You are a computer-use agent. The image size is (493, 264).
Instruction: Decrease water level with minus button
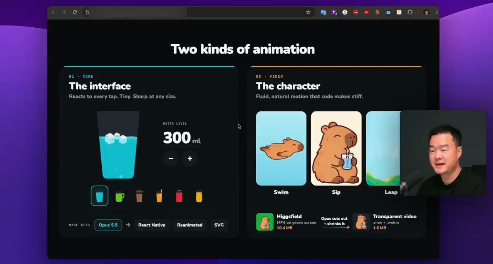171,159
